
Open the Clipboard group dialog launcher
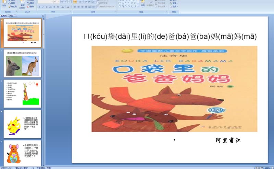coord(16,12)
